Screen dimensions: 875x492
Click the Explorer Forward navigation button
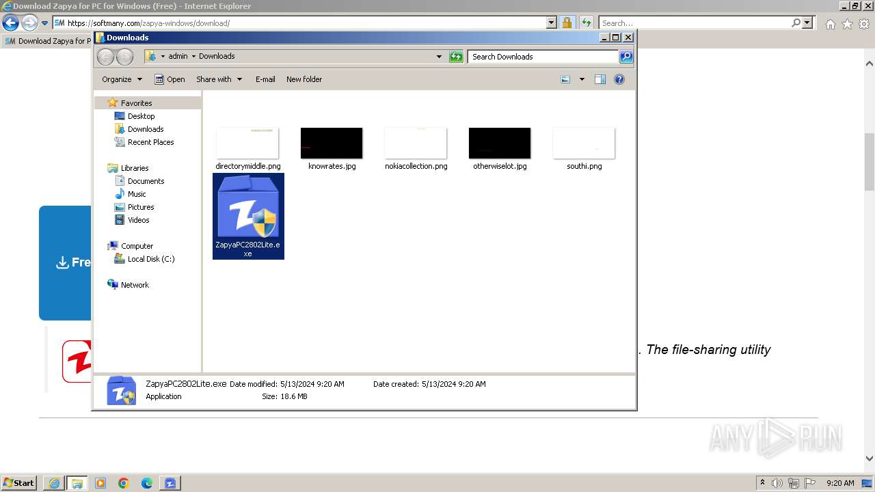(124, 57)
